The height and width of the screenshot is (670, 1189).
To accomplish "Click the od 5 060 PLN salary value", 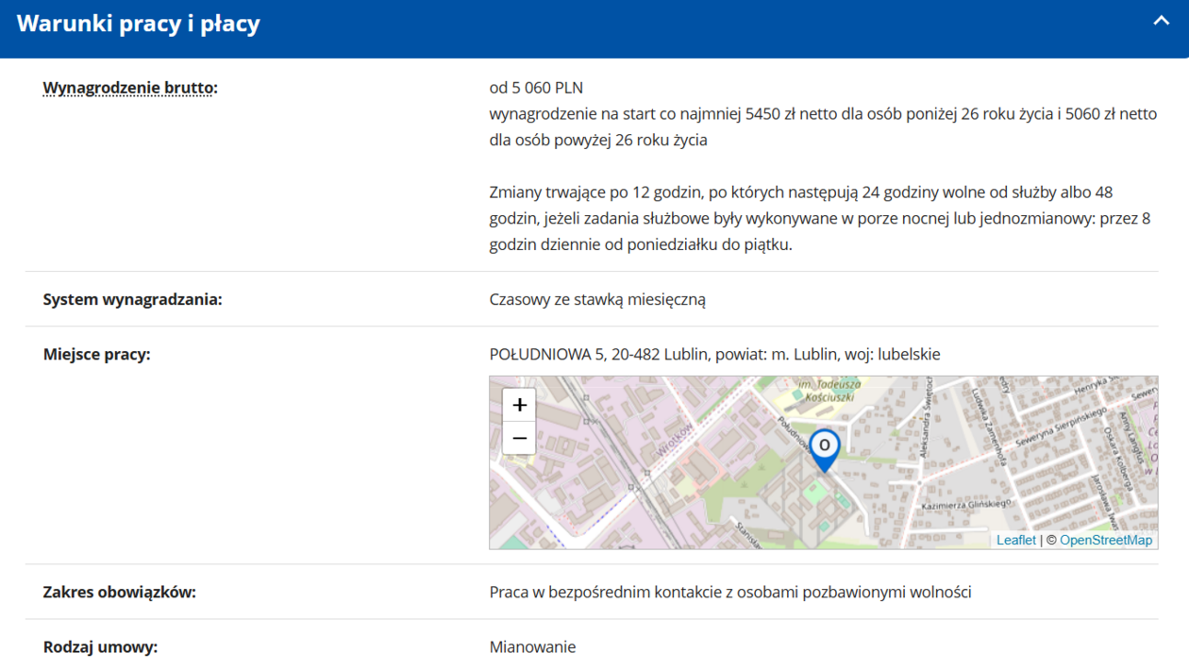I will pos(536,88).
